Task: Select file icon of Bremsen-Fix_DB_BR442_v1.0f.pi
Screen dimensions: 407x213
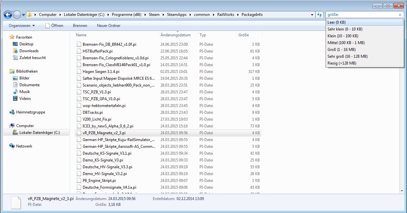Action: coord(79,44)
